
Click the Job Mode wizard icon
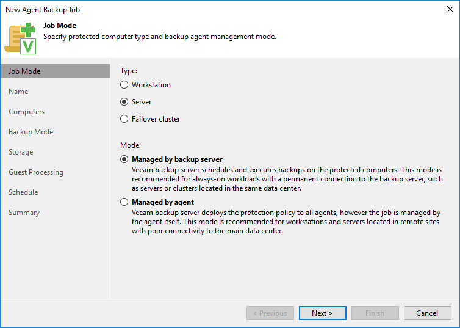click(20, 38)
